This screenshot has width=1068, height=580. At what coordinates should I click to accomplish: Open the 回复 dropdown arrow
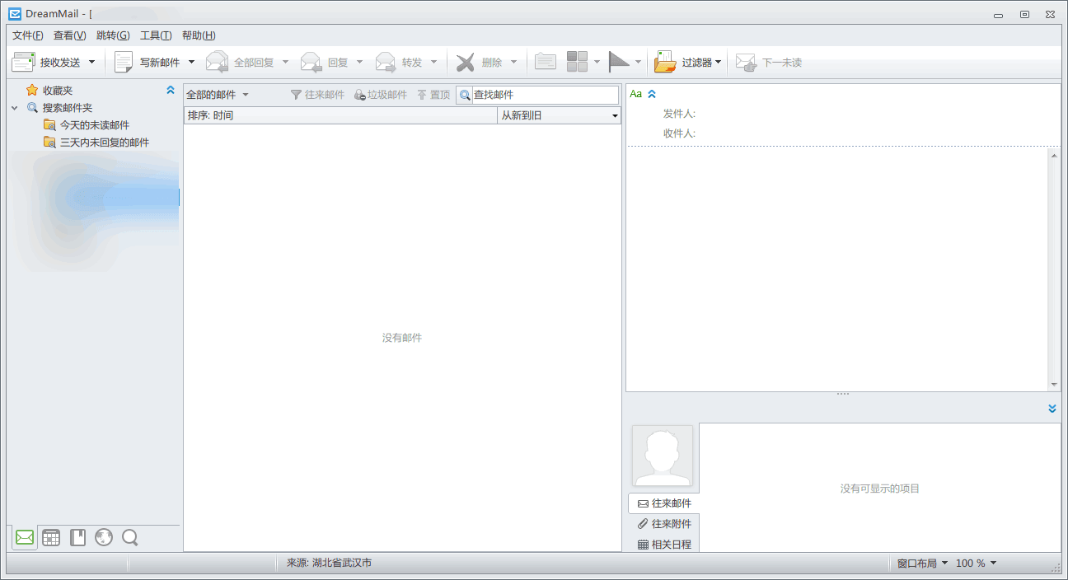[x=359, y=62]
